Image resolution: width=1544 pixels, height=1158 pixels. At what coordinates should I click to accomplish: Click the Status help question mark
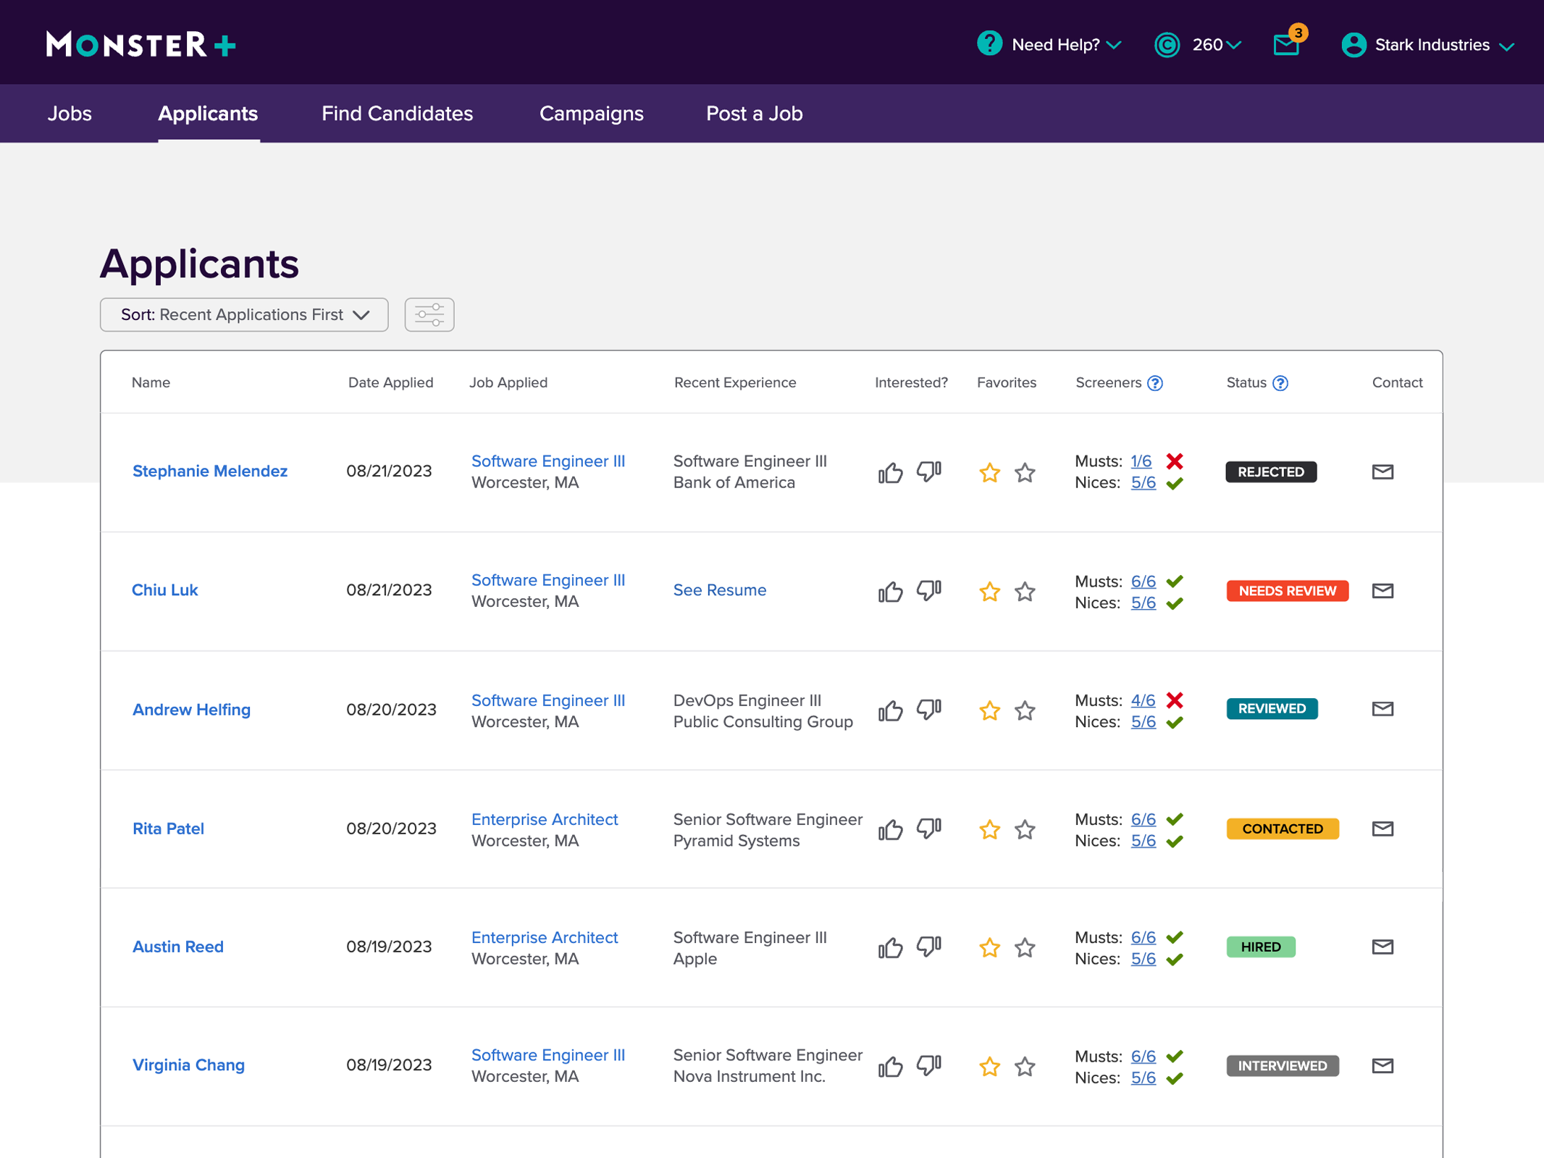pyautogui.click(x=1280, y=383)
